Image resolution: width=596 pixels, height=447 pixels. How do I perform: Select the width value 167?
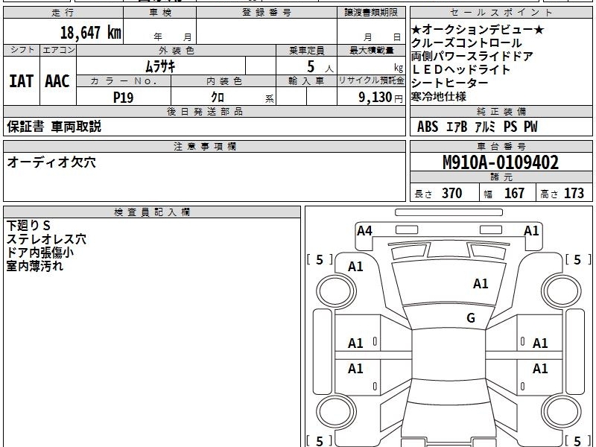(514, 194)
